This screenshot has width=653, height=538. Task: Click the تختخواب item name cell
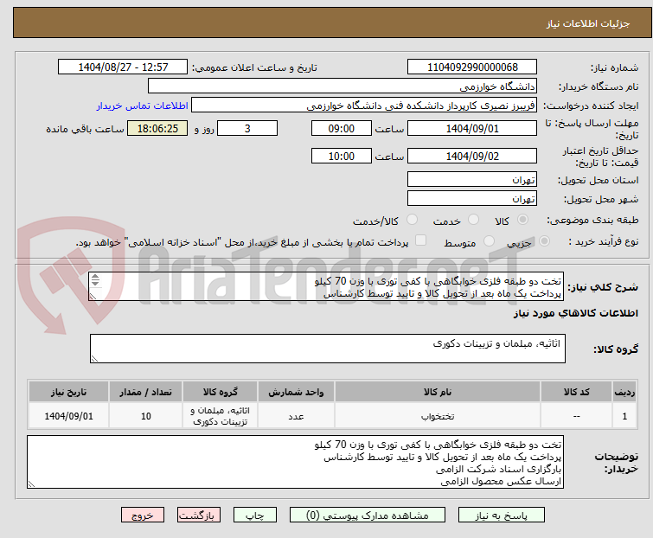pyautogui.click(x=438, y=415)
